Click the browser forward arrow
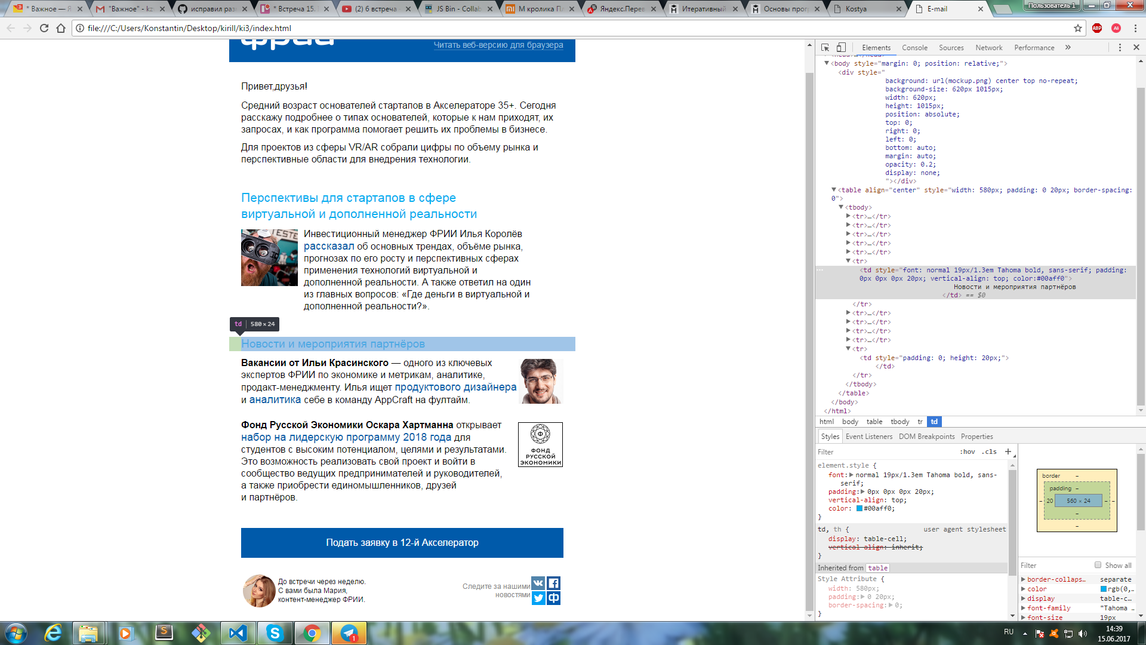The height and width of the screenshot is (645, 1146). pos(27,28)
